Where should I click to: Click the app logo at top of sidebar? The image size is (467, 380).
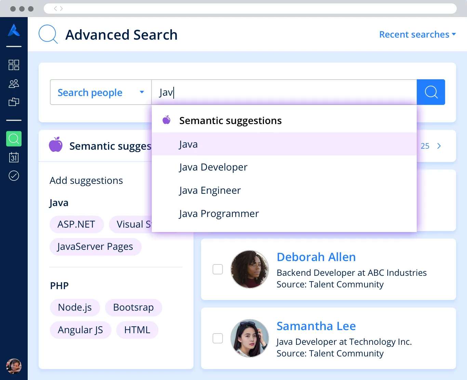coord(14,30)
